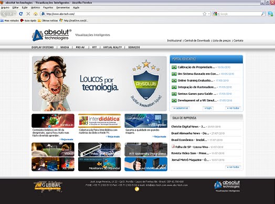This screenshot has height=204, width=275.
Task: Click the browser Back arrow button
Action: coord(5,14)
